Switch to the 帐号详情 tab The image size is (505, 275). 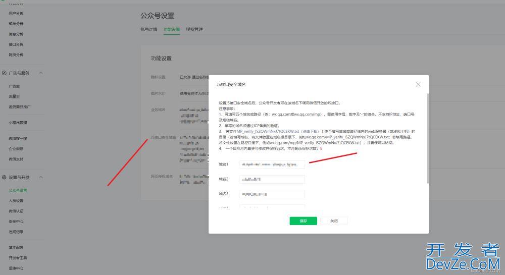click(x=149, y=29)
